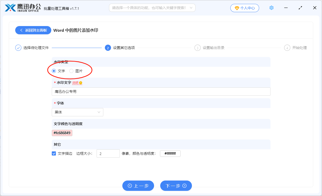Click the step 1 checkmark circle icon

(18, 48)
